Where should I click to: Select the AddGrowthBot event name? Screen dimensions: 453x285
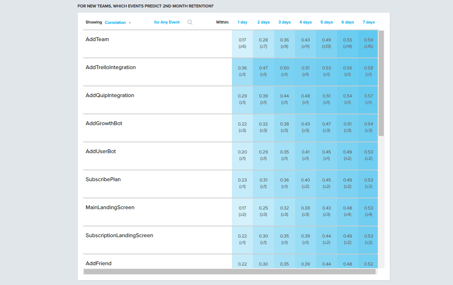pyautogui.click(x=104, y=123)
